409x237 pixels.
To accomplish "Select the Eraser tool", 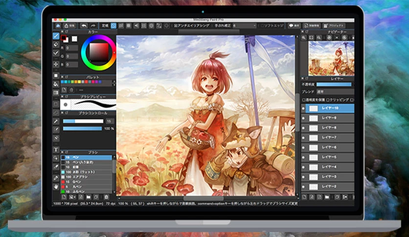I will click(x=56, y=45).
